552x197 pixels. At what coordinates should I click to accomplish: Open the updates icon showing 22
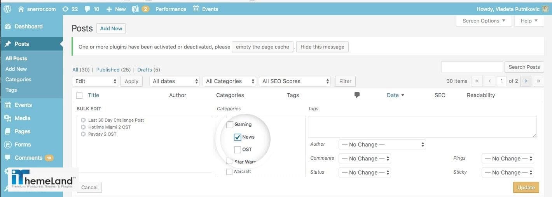point(65,9)
